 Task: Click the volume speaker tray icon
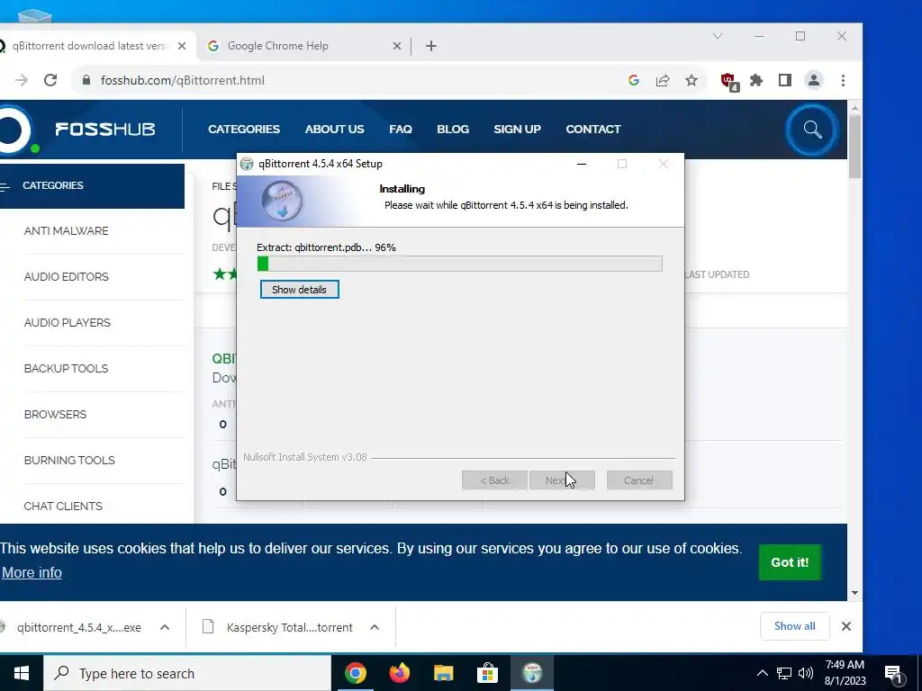coord(806,673)
